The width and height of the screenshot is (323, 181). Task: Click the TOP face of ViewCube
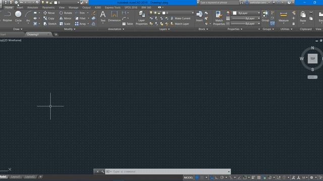coord(312,59)
